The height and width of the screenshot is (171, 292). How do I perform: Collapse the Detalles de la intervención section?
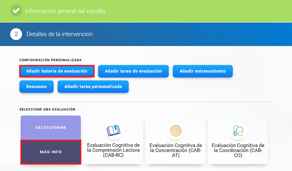tap(60, 34)
